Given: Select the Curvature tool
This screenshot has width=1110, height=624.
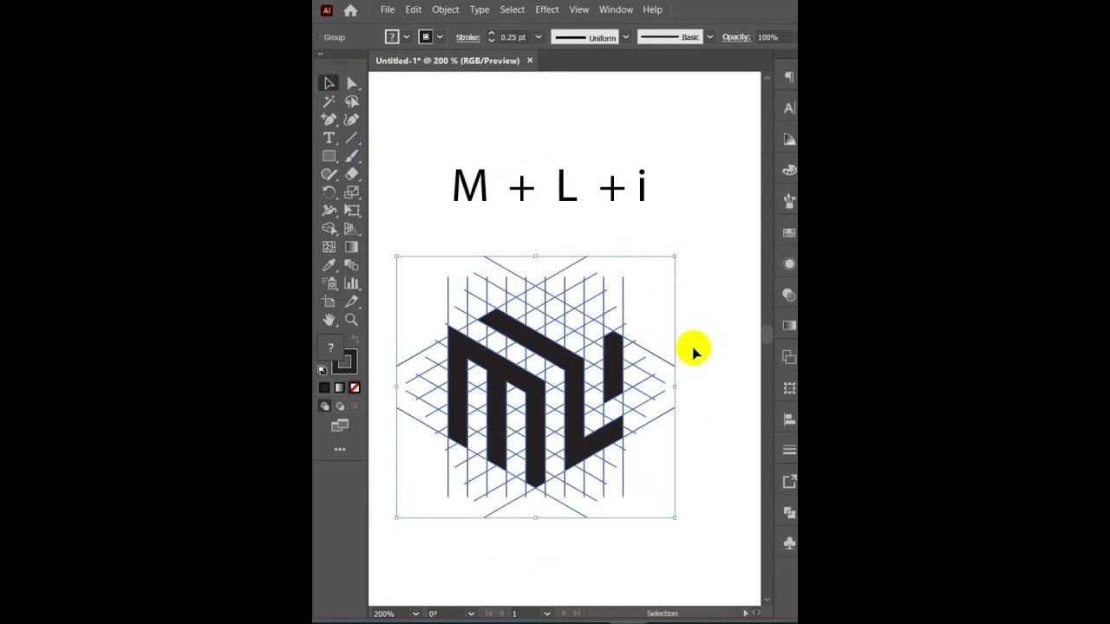Looking at the screenshot, I should pos(352,120).
